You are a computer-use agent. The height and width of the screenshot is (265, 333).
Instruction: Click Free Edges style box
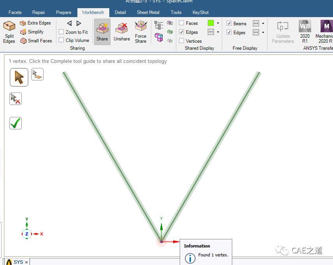click(256, 33)
